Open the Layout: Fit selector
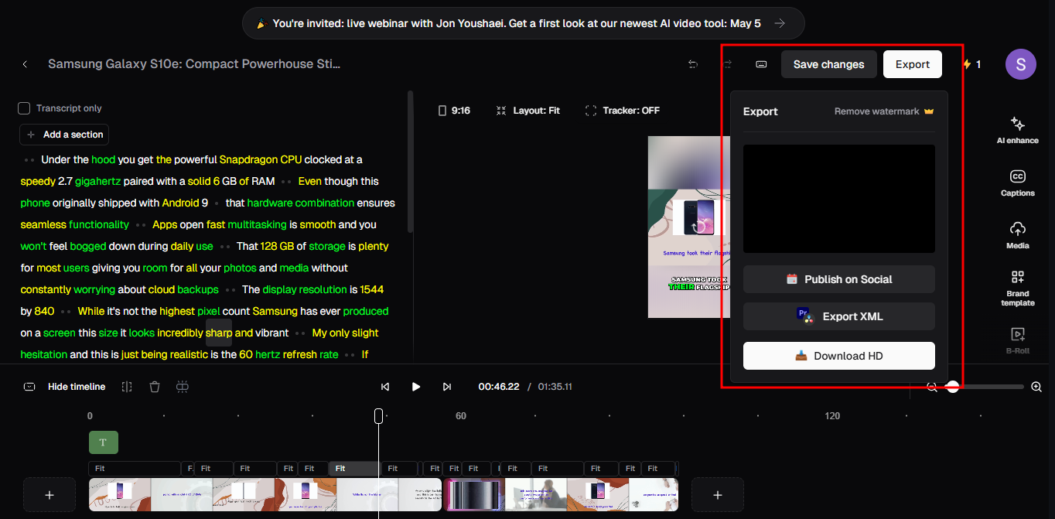 click(528, 111)
